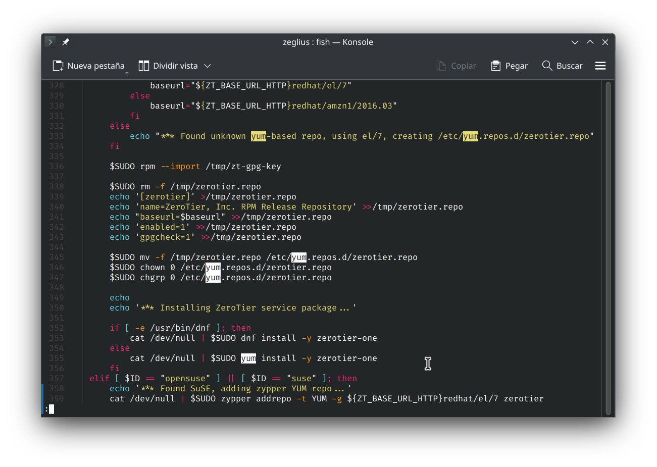Click 'redhat/amzn1/2016.03' text

pyautogui.click(x=342, y=106)
